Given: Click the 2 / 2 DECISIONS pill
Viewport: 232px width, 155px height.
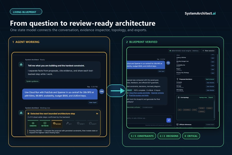Looking at the screenshot, I should click(169, 136).
